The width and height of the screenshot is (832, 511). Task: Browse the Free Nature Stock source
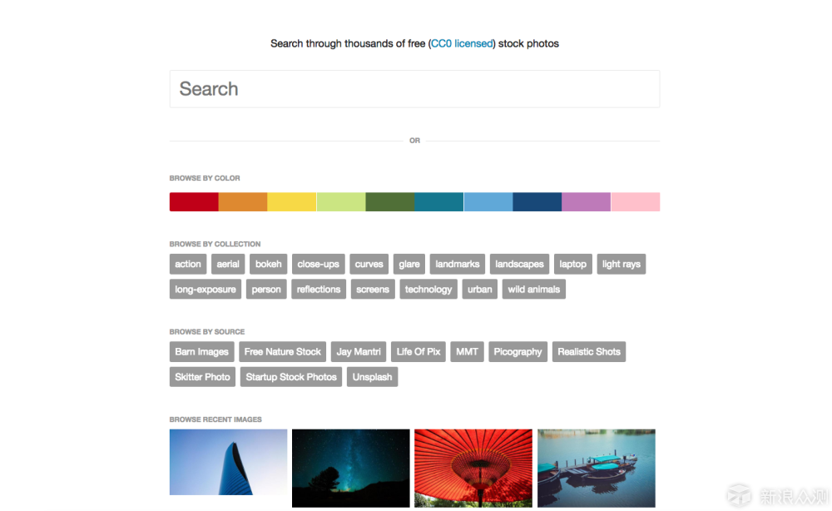[283, 352]
